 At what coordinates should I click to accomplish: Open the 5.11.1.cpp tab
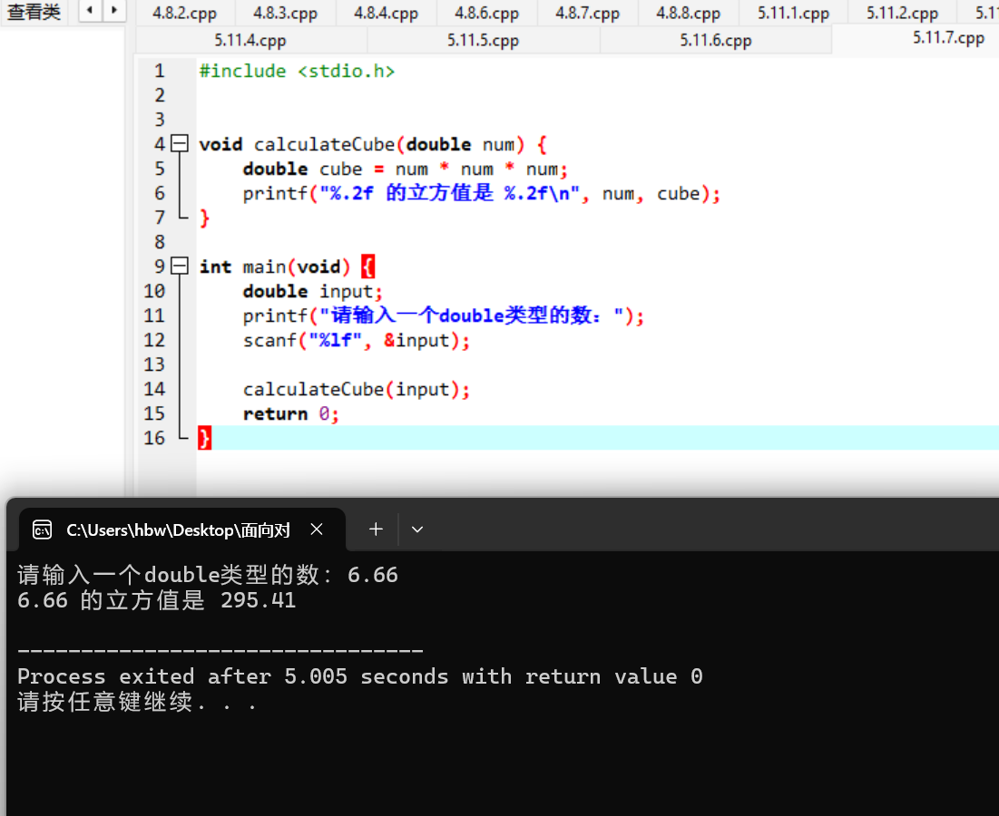pyautogui.click(x=793, y=13)
